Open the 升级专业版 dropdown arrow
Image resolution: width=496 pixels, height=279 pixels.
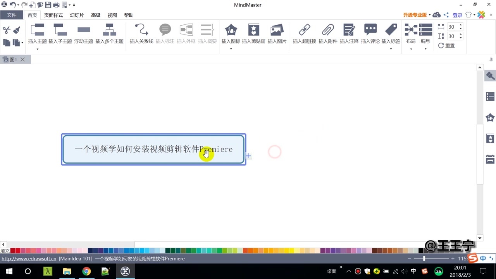[429, 15]
